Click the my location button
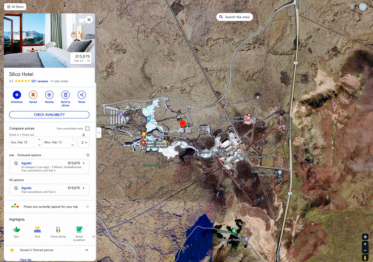The image size is (373, 262). 365,236
